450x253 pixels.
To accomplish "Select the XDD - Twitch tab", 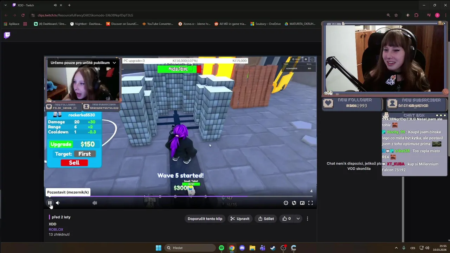I will [36, 5].
